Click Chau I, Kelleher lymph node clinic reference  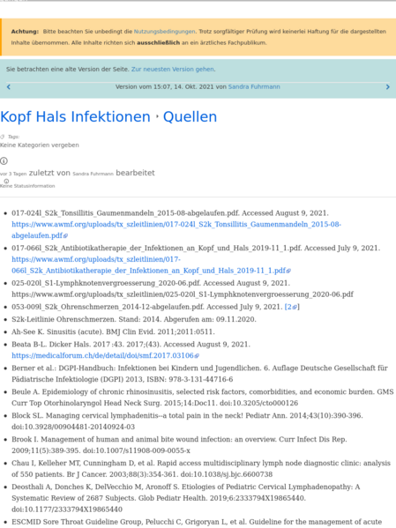(201, 468)
